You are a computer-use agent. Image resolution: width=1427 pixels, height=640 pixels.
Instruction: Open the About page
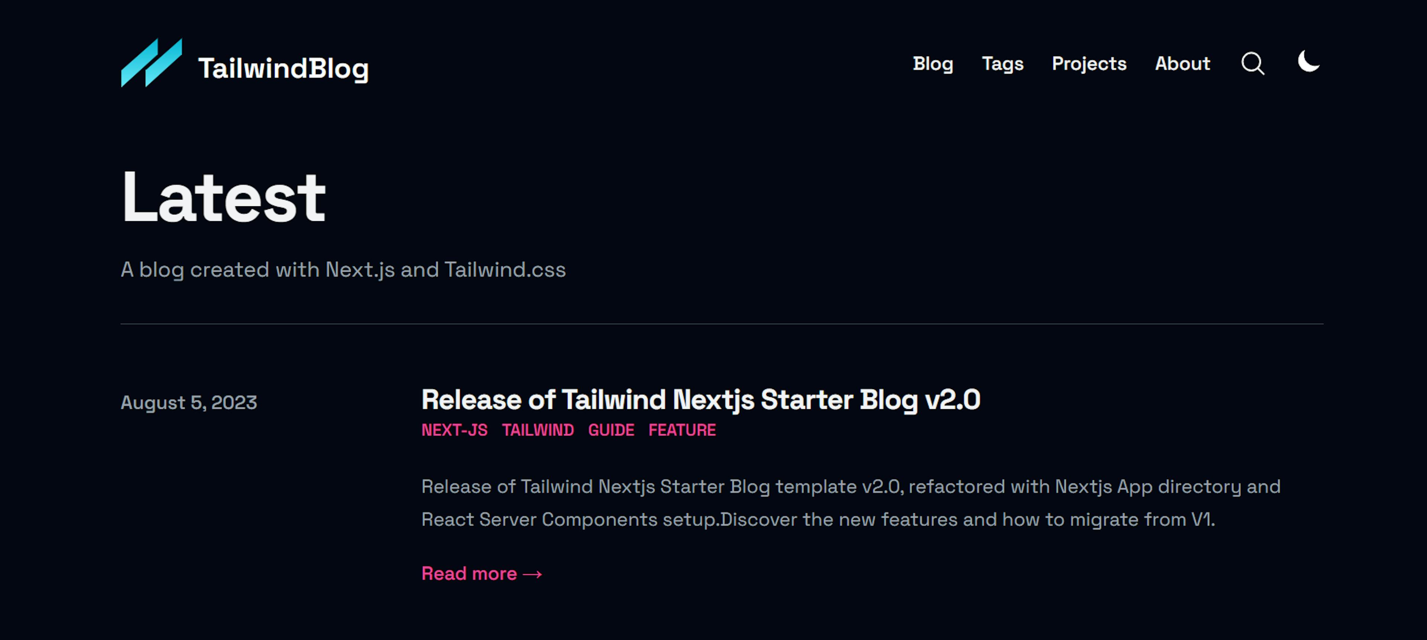pyautogui.click(x=1181, y=64)
